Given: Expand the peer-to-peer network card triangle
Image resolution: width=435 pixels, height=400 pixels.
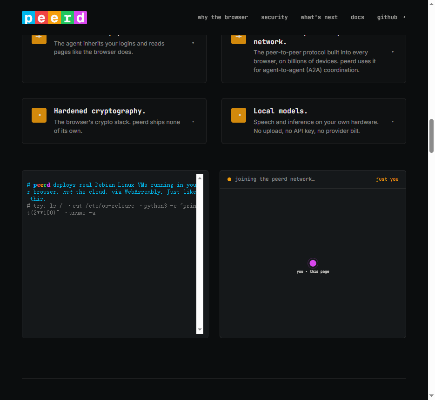Looking at the screenshot, I should click(x=393, y=52).
